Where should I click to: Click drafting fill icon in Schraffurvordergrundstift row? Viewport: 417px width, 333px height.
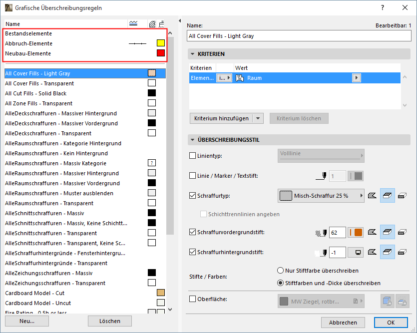tap(372, 232)
